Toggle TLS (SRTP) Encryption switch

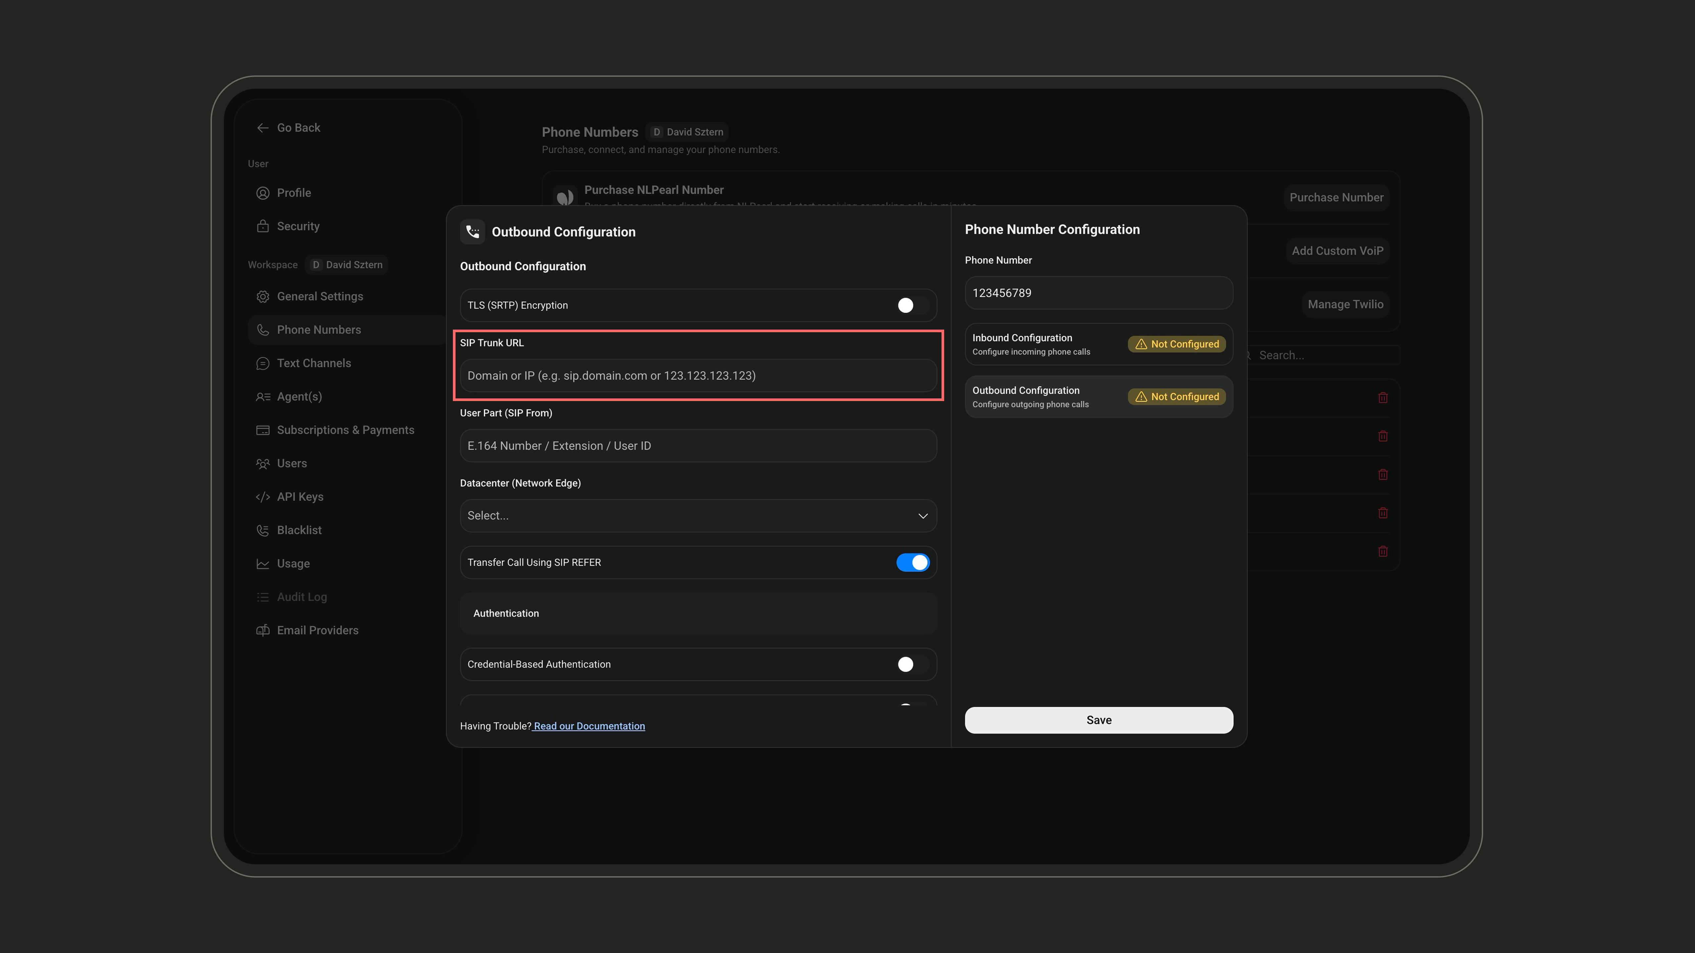click(912, 305)
